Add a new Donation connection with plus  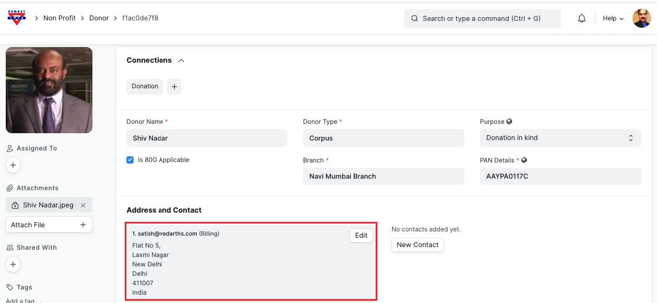(174, 87)
